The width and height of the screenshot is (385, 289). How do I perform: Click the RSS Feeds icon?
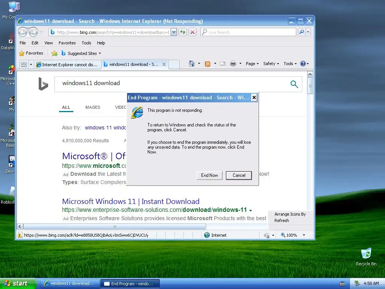(x=208, y=64)
